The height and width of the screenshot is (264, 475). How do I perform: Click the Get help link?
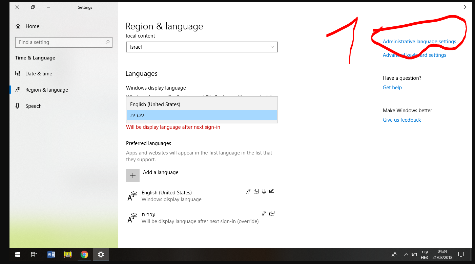pyautogui.click(x=392, y=88)
